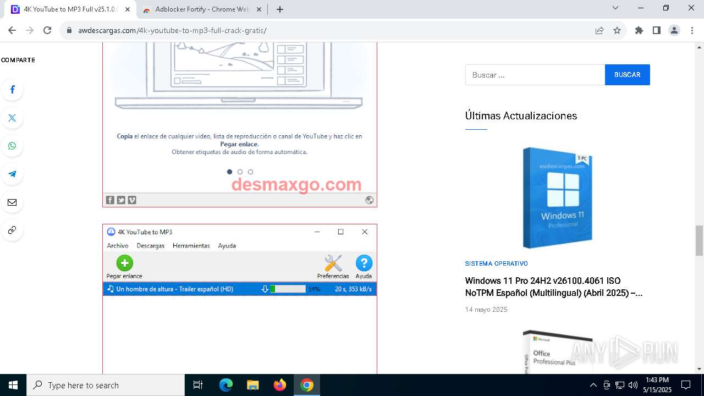Open SISTEMA OPERATIVO category link
This screenshot has width=704, height=396.
tap(497, 263)
